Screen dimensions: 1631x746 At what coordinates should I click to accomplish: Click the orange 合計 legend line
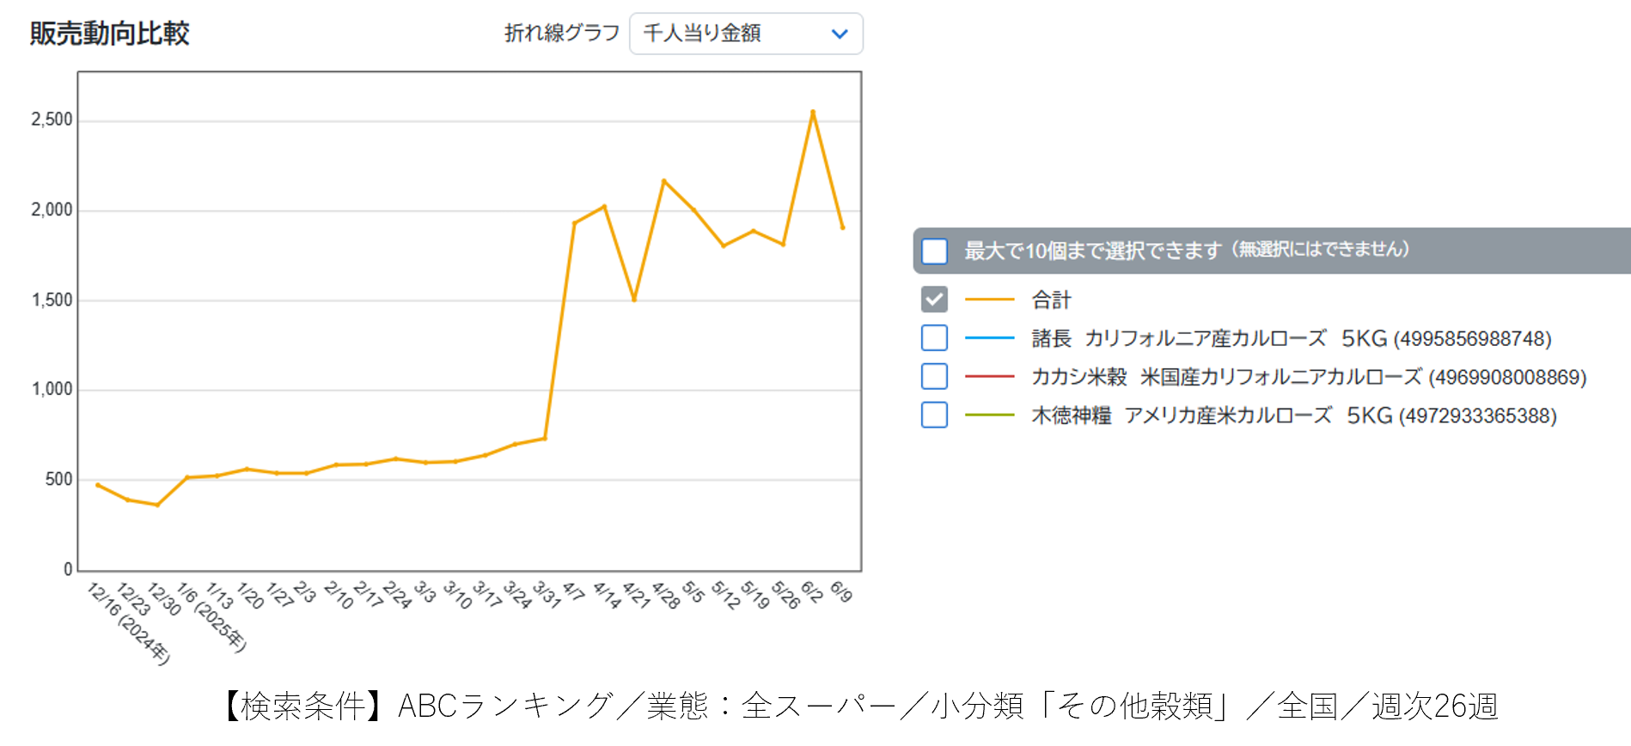coord(990,300)
